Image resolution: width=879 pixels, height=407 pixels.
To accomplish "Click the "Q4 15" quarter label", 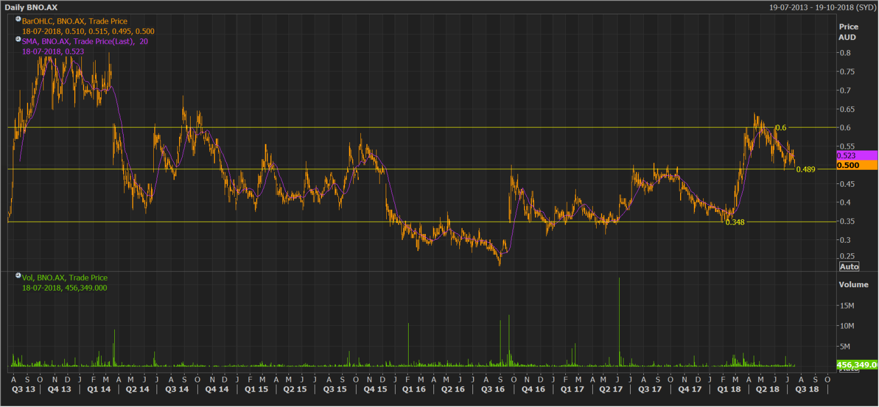I will click(375, 389).
